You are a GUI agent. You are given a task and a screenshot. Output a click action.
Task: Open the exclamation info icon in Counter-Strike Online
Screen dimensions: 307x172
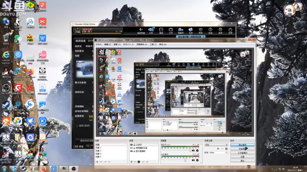[x=210, y=30]
